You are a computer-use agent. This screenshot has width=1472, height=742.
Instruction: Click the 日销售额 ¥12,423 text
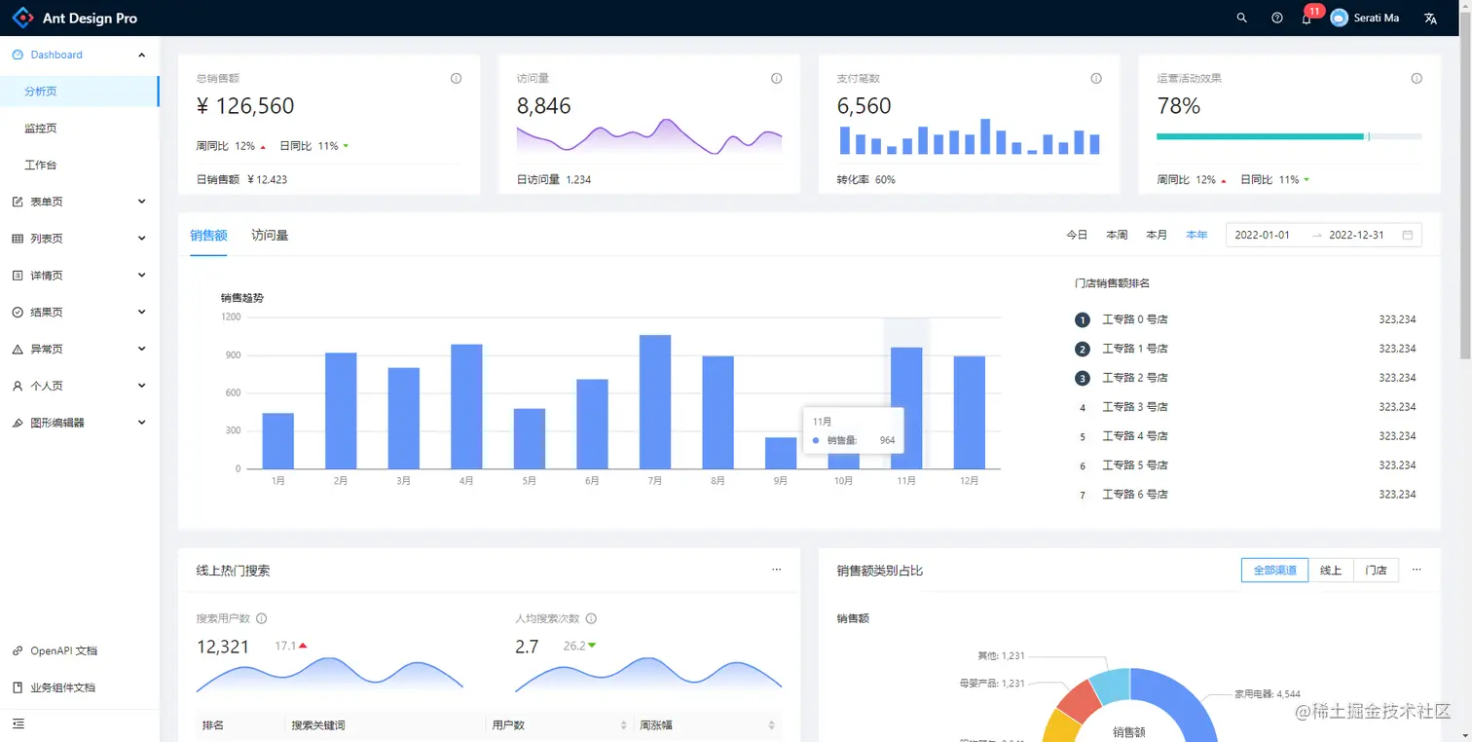[241, 179]
